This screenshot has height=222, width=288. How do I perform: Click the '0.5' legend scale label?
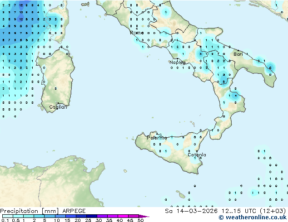click(x=16, y=220)
